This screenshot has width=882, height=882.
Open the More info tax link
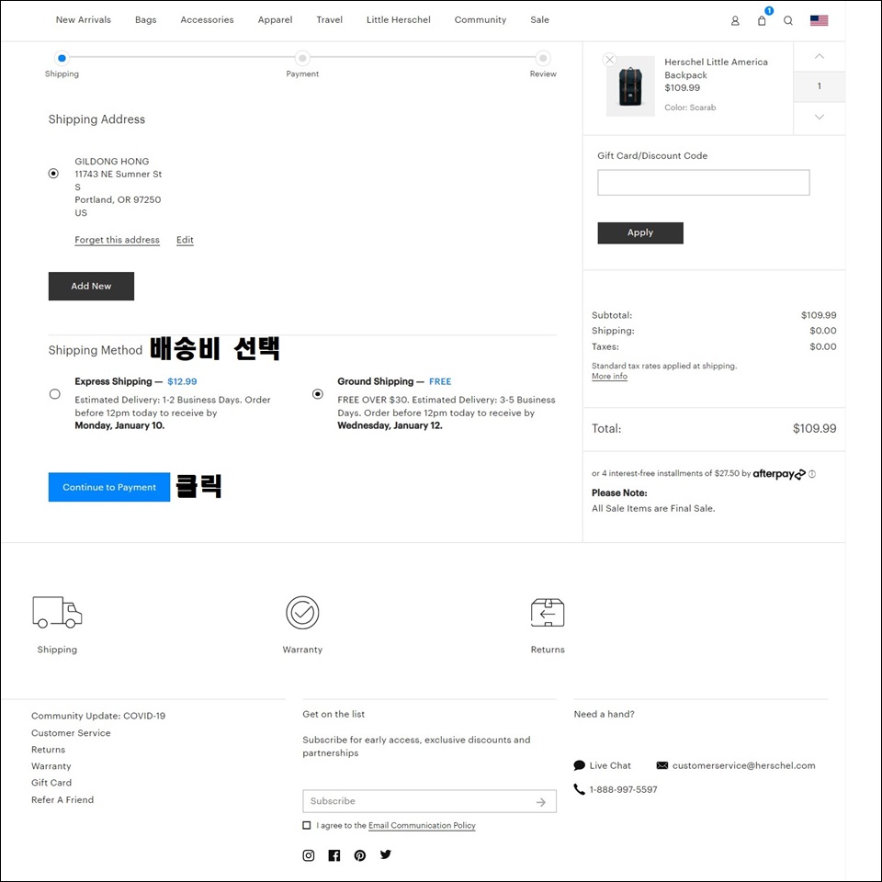click(609, 377)
